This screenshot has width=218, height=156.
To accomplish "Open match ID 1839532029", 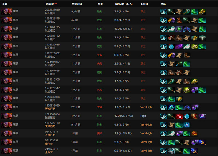I will point(52,106).
